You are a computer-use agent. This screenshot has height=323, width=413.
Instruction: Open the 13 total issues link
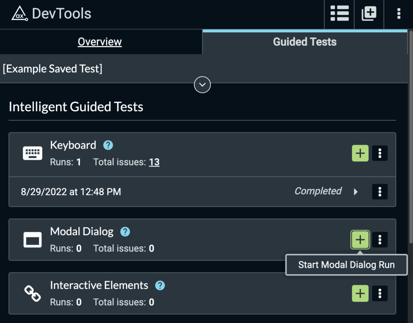154,162
